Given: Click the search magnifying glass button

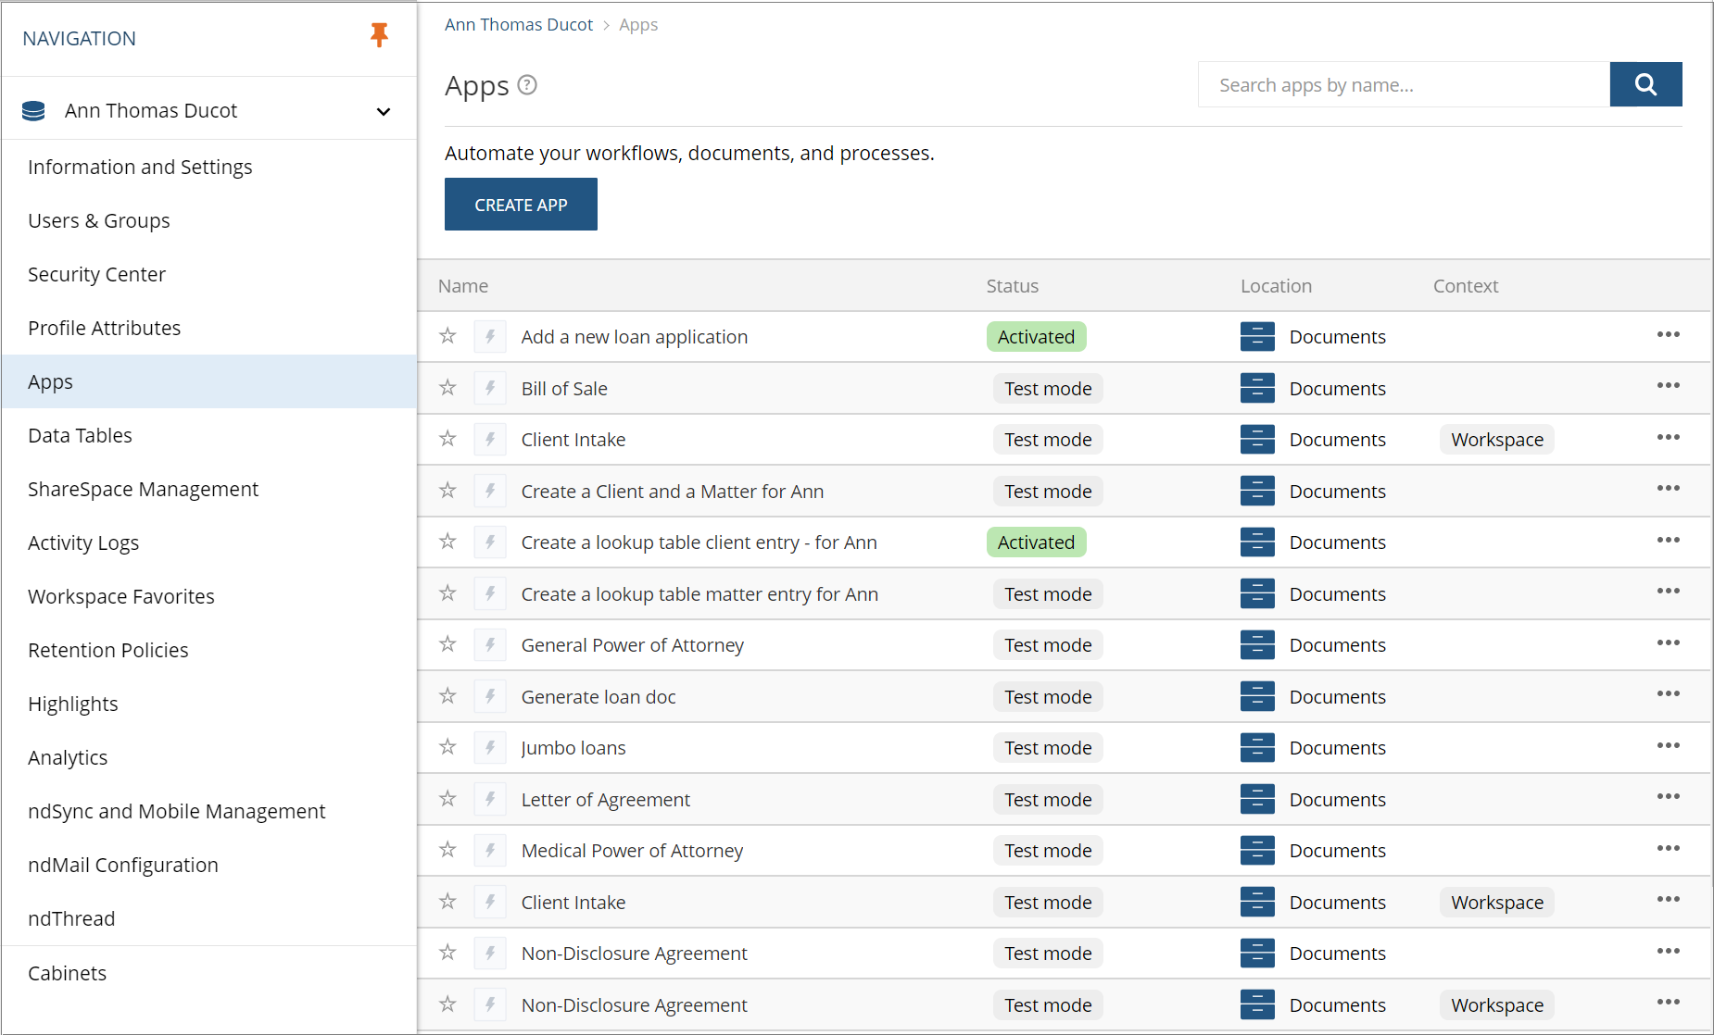Looking at the screenshot, I should tap(1645, 84).
